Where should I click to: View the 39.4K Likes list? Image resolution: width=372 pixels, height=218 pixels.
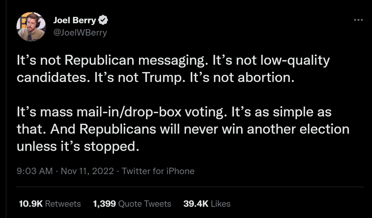point(207,204)
